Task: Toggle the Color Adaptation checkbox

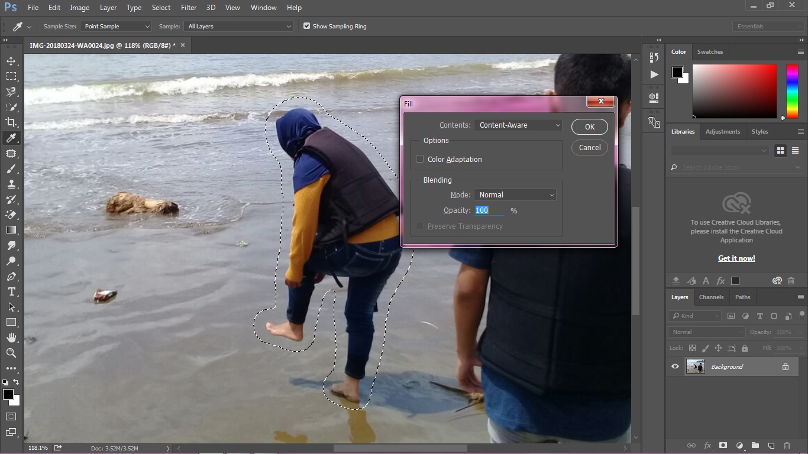Action: pos(419,159)
